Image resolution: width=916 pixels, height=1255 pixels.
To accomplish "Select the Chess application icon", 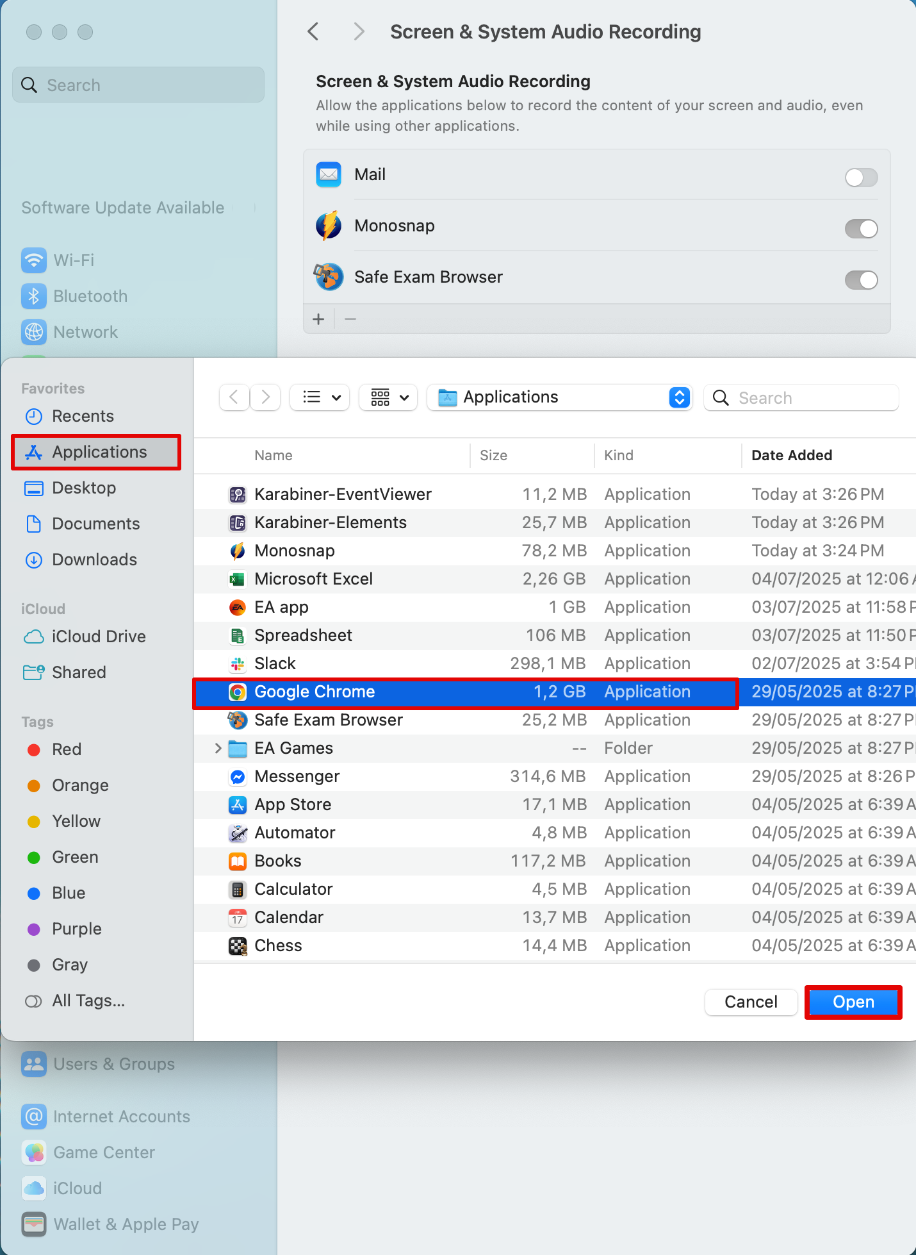I will (x=238, y=946).
